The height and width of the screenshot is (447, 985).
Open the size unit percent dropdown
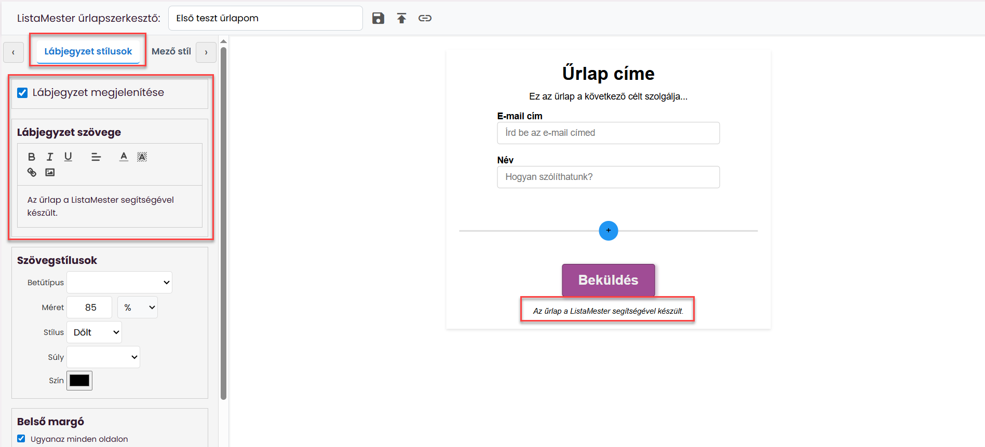(x=138, y=308)
